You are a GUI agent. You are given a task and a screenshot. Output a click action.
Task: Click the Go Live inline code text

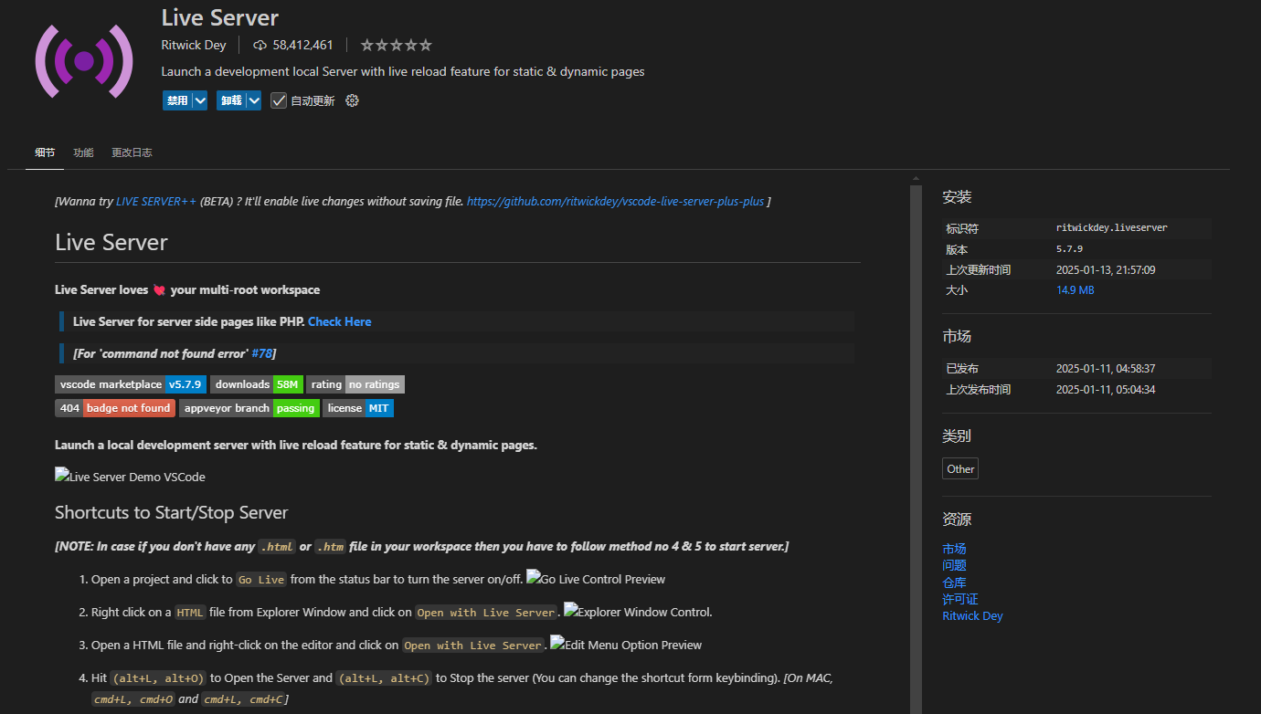pos(261,580)
